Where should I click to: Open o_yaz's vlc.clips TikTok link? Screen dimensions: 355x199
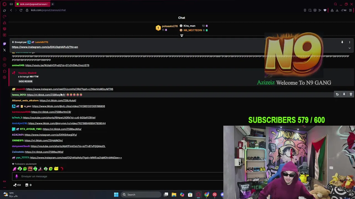click(69, 106)
